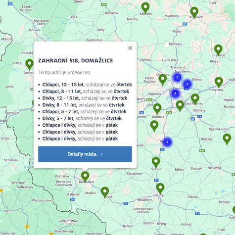Select the green pin at Kdyně
Image resolution: width=235 pixels, height=235 pixels.
[105, 192]
